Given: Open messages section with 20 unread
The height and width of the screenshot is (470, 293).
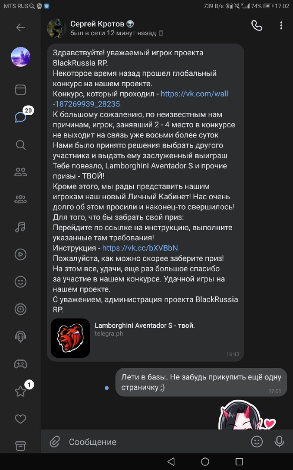Looking at the screenshot, I should point(20,117).
